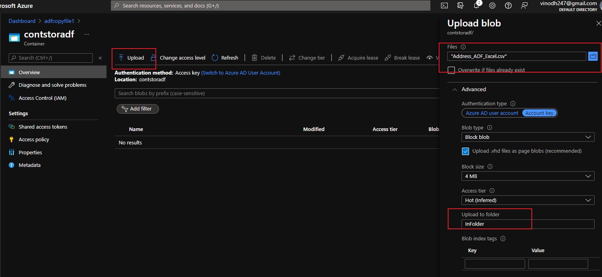602x277 pixels.
Task: Go to adfcopyfile1 breadcrumb
Action: pyautogui.click(x=60, y=21)
